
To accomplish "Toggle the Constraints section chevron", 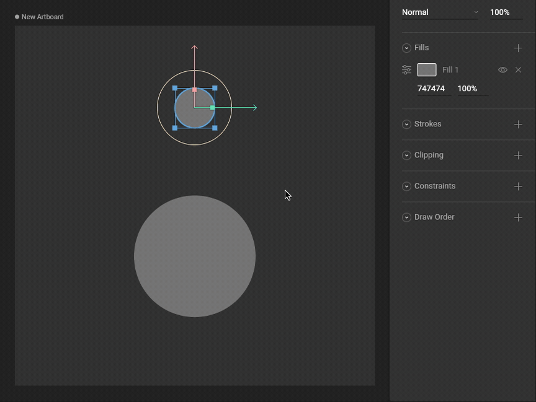I will (x=406, y=186).
